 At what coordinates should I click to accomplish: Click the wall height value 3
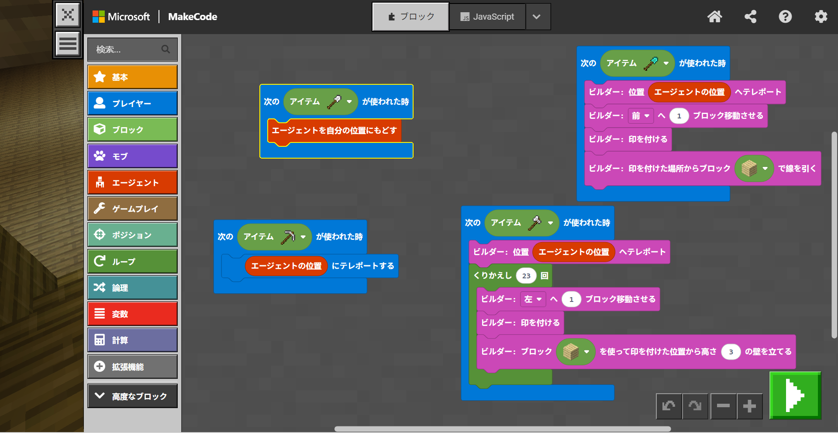[x=731, y=352]
